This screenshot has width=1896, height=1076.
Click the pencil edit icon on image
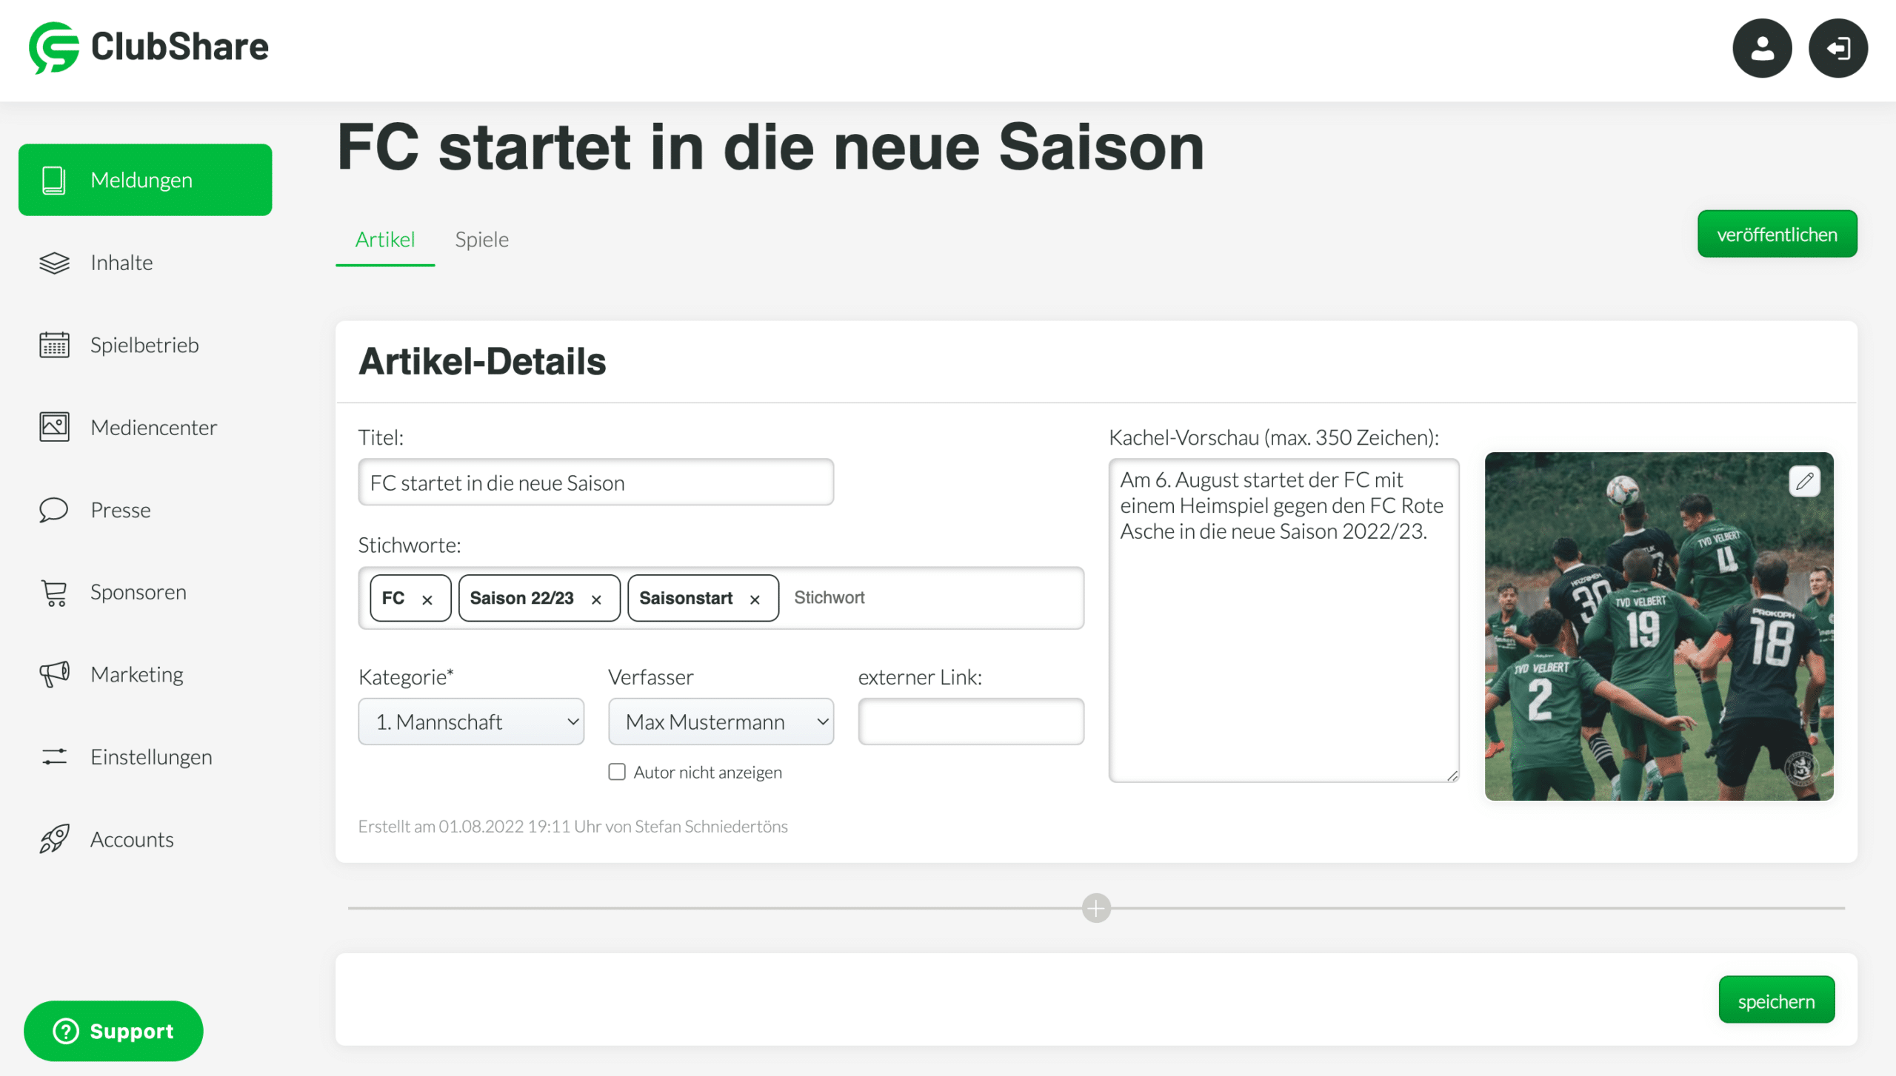(1804, 482)
